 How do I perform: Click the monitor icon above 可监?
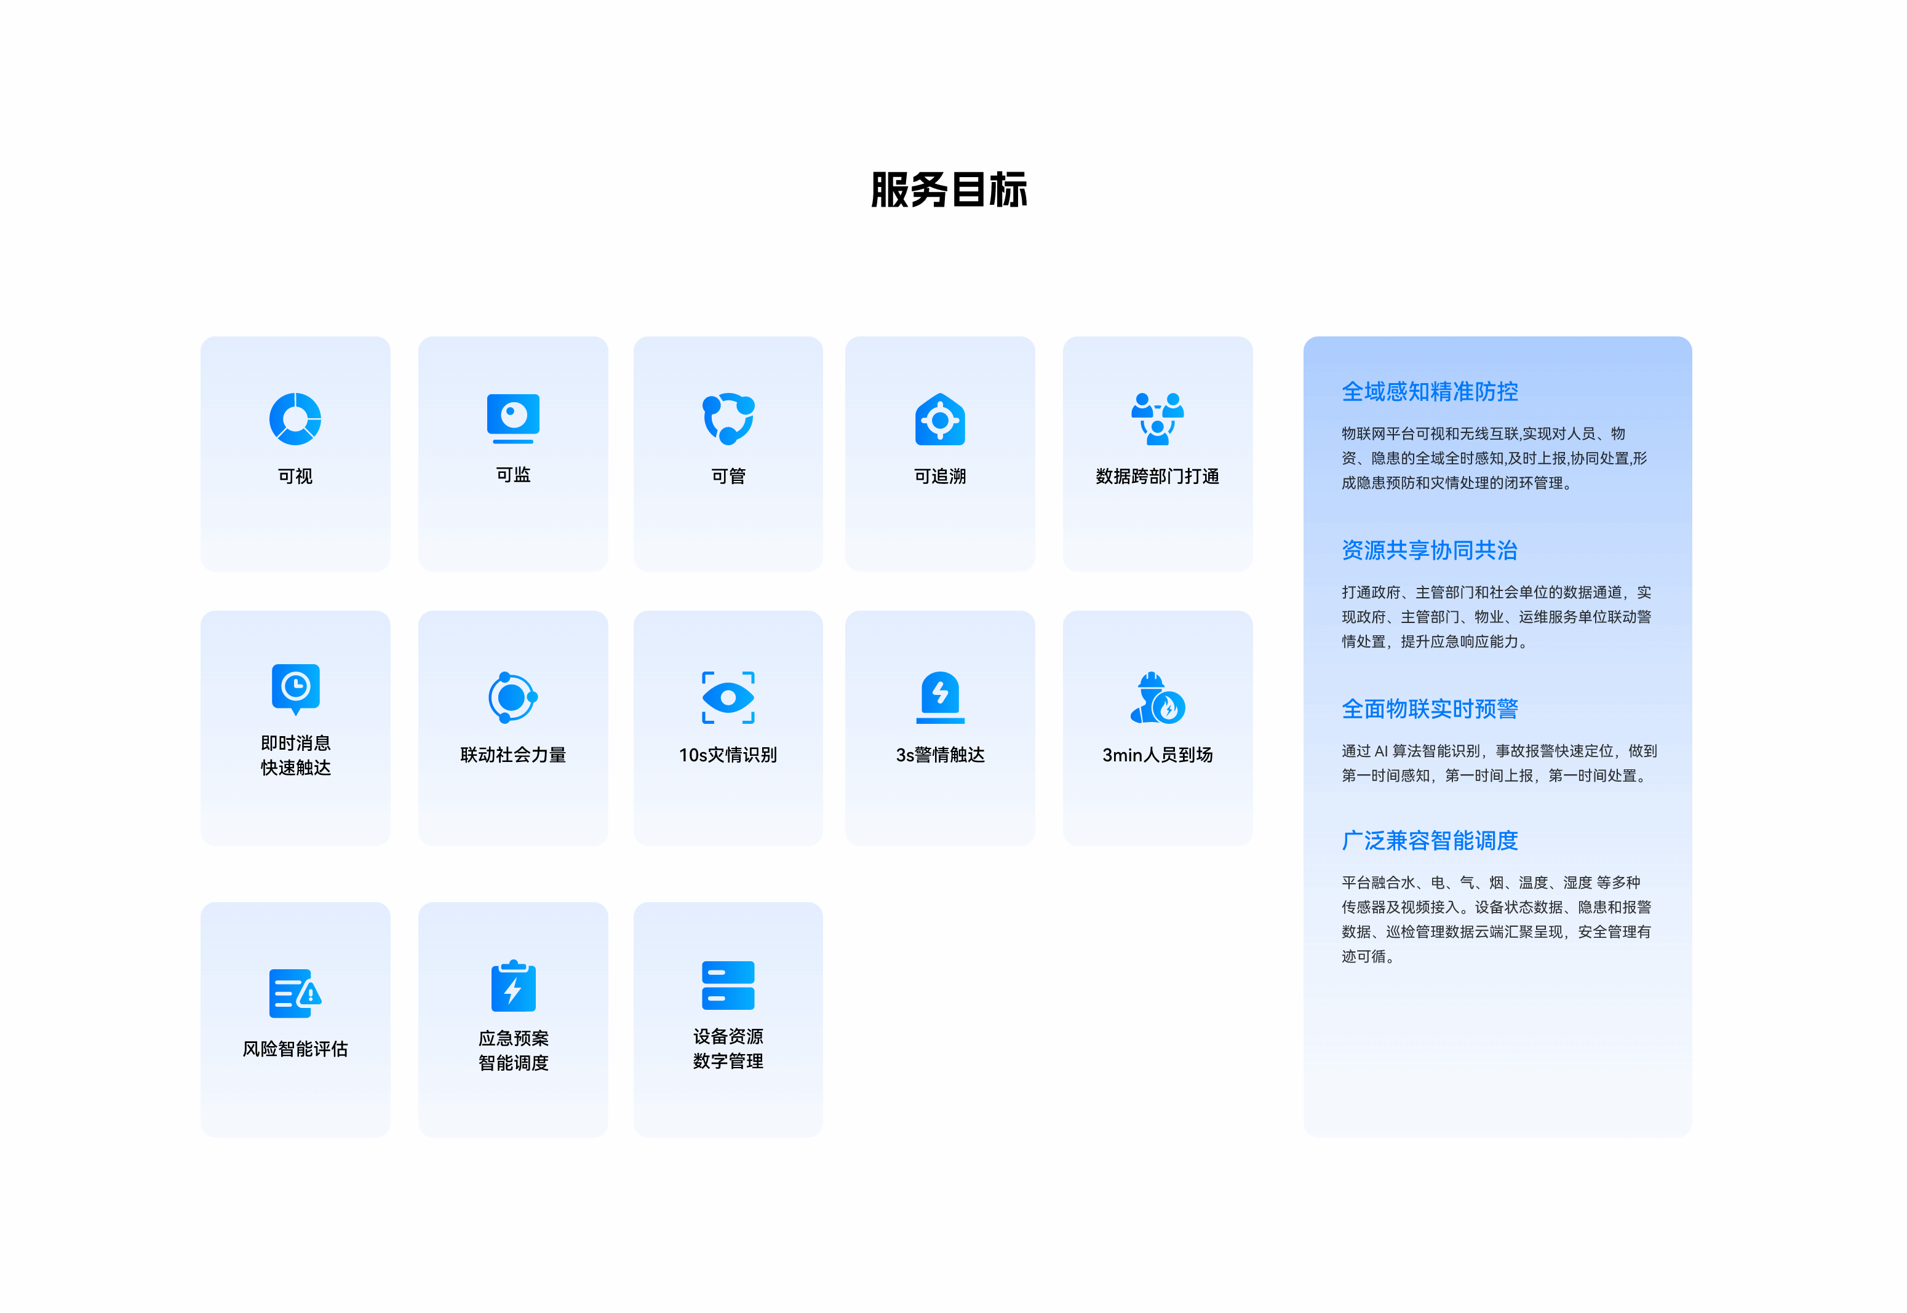click(514, 419)
